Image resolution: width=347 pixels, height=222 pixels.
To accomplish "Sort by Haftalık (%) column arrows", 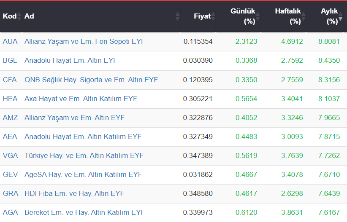I will click(304, 16).
